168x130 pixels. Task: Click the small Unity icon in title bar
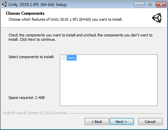(x=4, y=4)
